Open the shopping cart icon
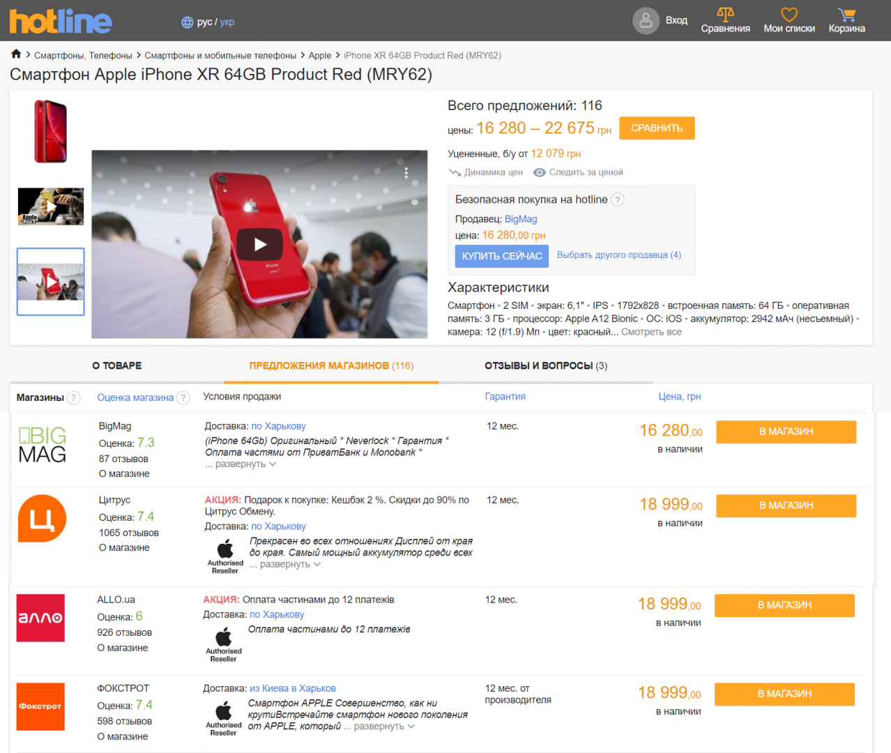 [x=846, y=14]
